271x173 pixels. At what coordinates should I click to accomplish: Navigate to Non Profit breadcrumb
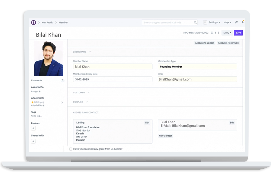(47, 23)
